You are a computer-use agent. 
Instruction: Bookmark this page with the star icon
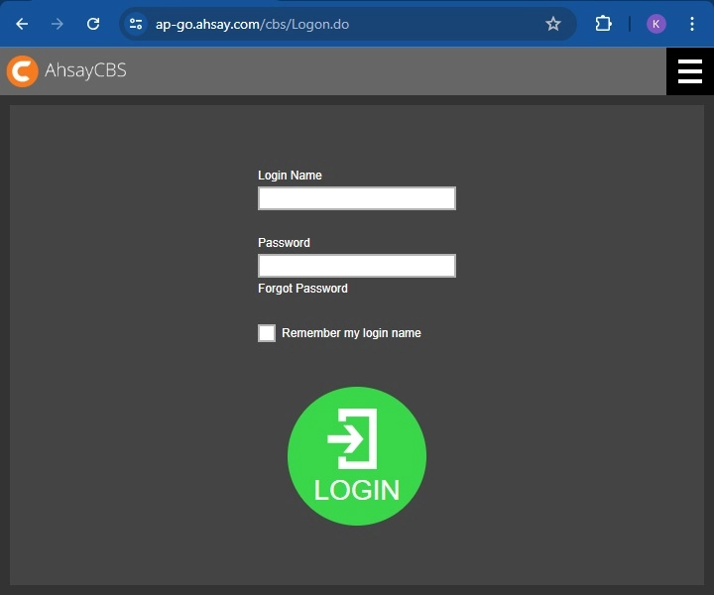coord(553,24)
